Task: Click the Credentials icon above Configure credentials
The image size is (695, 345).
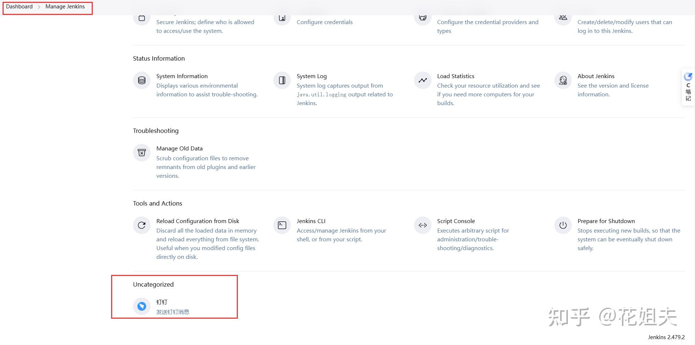Action: 282,19
